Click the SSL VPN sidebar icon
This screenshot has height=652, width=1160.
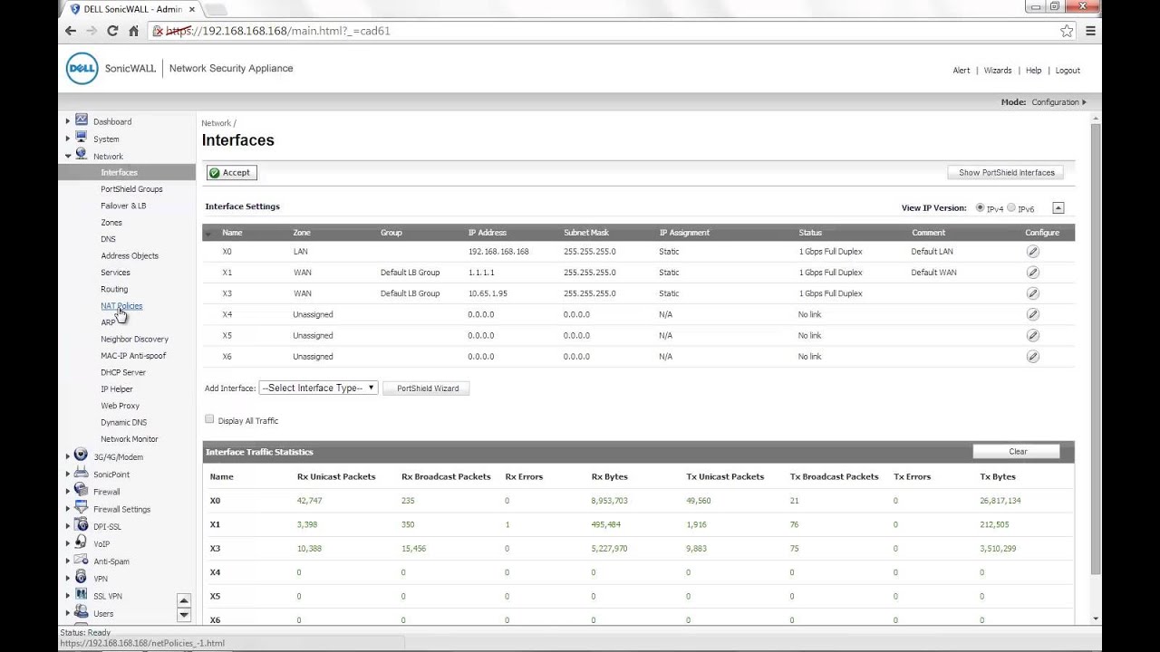click(x=82, y=595)
